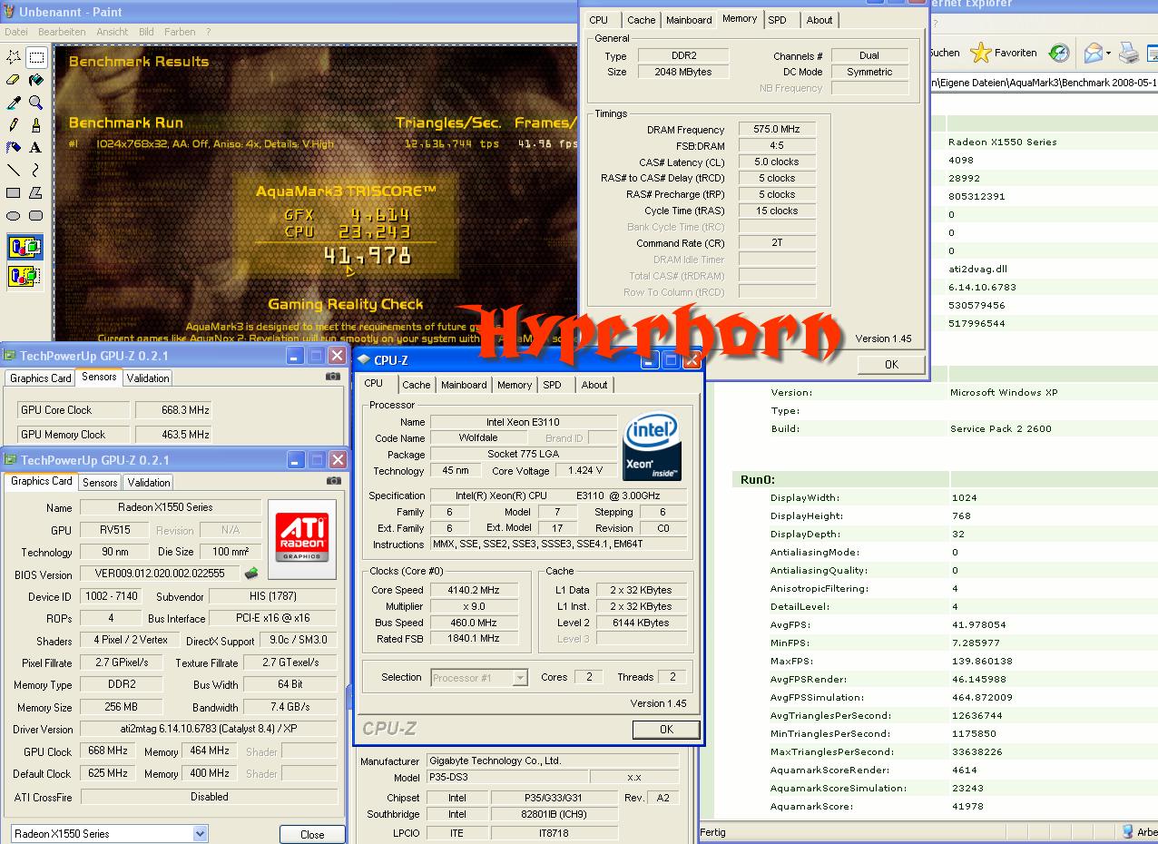Click the BIOS Version field in GPU-Z

(x=160, y=574)
